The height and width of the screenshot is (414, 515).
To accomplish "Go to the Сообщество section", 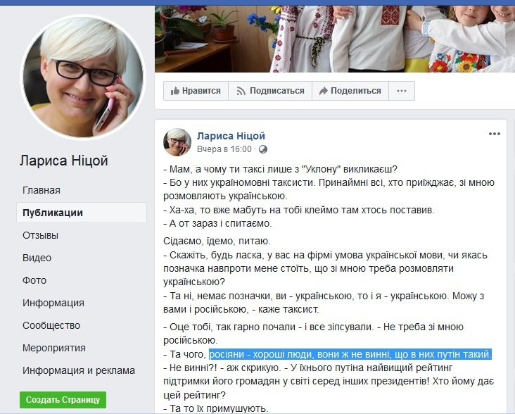I will pyautogui.click(x=51, y=325).
